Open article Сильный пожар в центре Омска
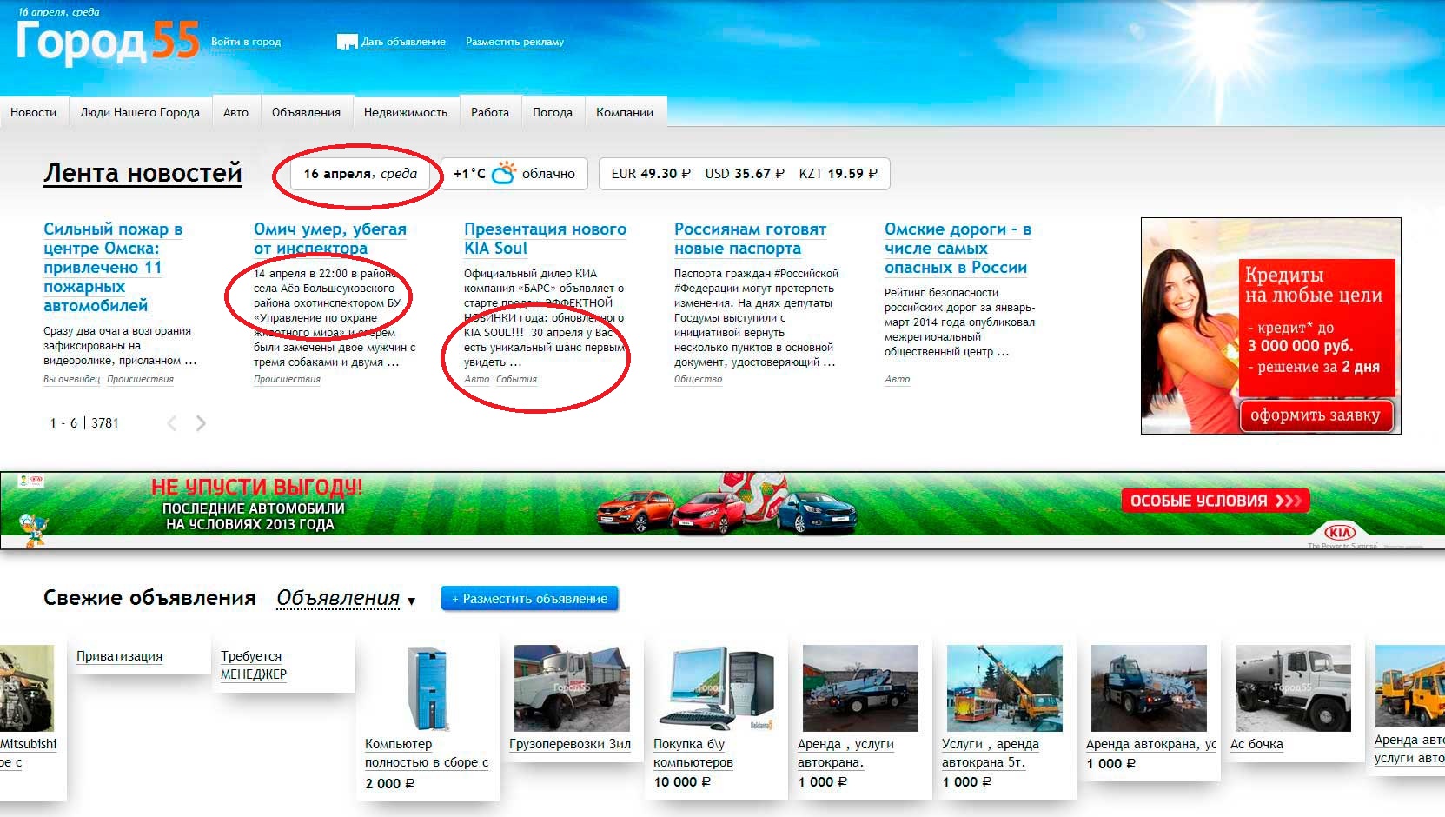This screenshot has height=817, width=1445. [x=113, y=267]
